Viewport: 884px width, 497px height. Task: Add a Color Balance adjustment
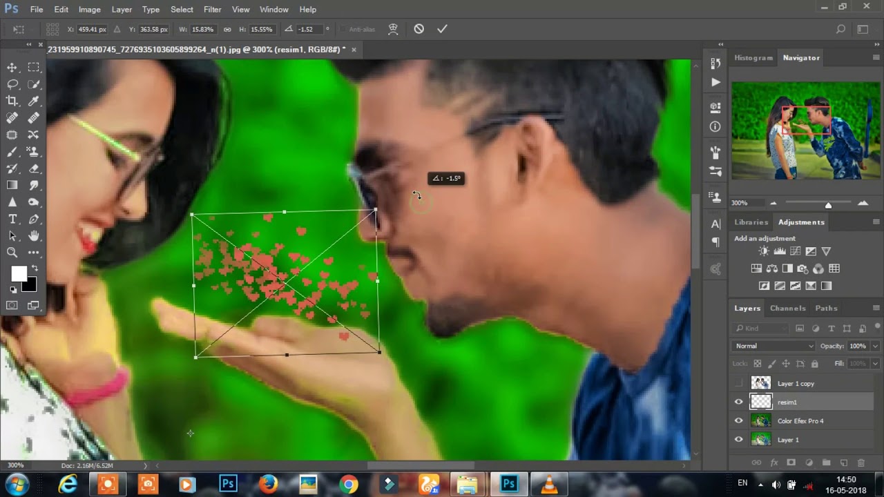tap(771, 269)
